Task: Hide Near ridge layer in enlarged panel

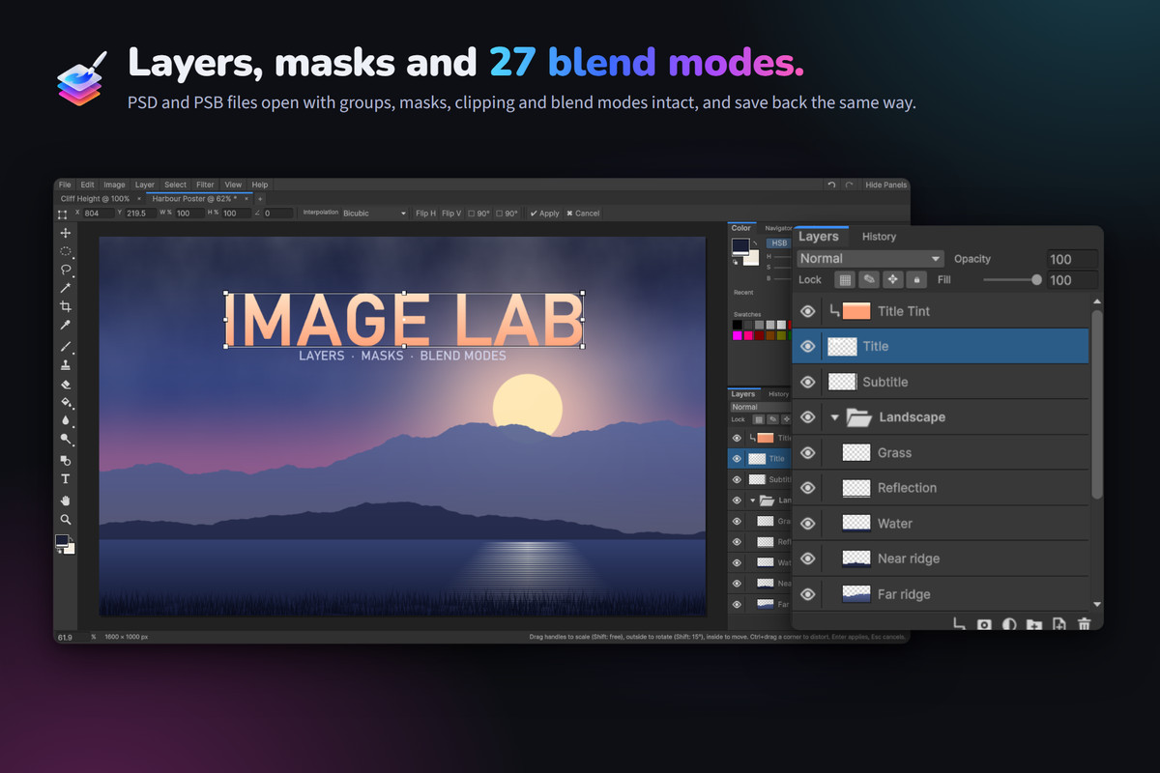Action: [x=807, y=558]
